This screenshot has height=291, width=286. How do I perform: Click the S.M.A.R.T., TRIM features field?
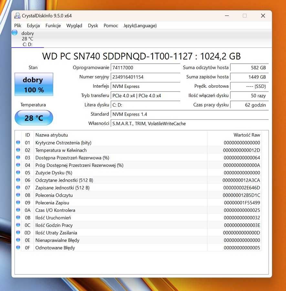coord(190,124)
